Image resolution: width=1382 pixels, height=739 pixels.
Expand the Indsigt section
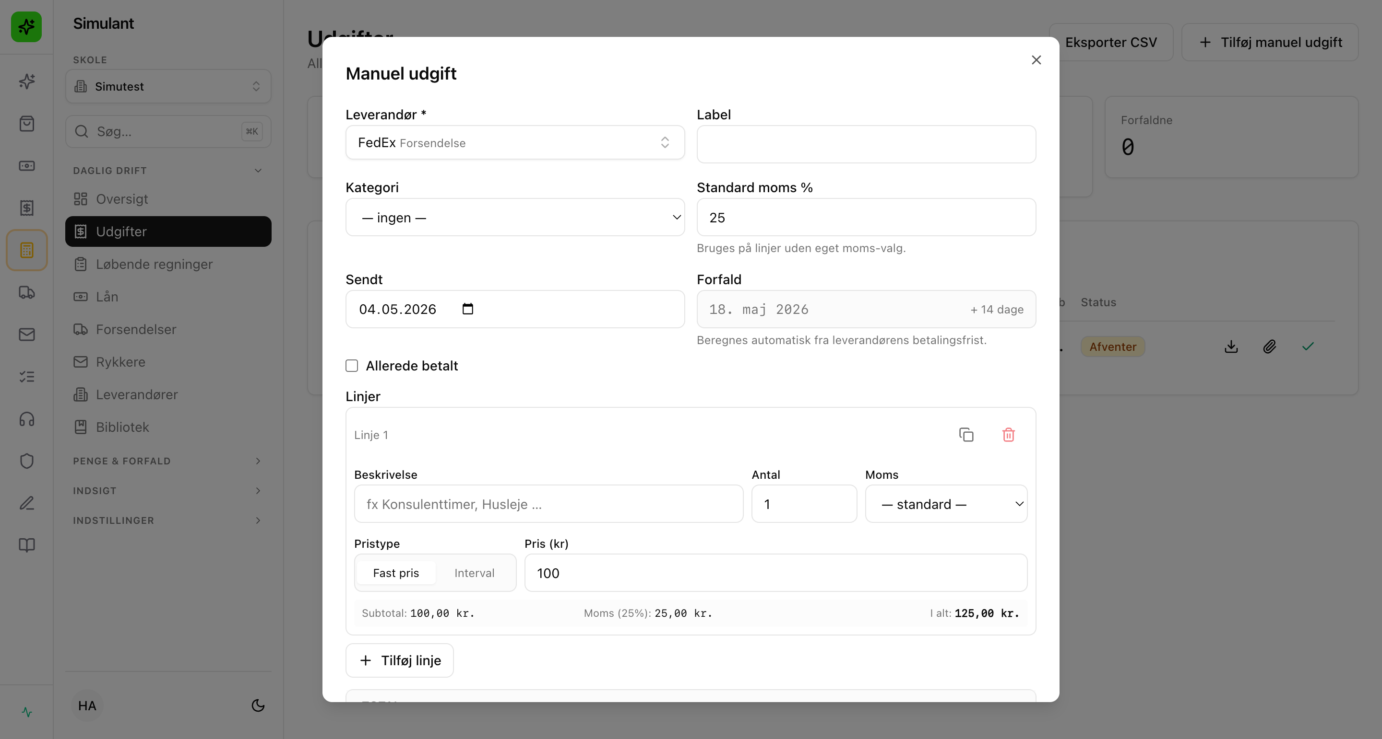click(x=168, y=491)
